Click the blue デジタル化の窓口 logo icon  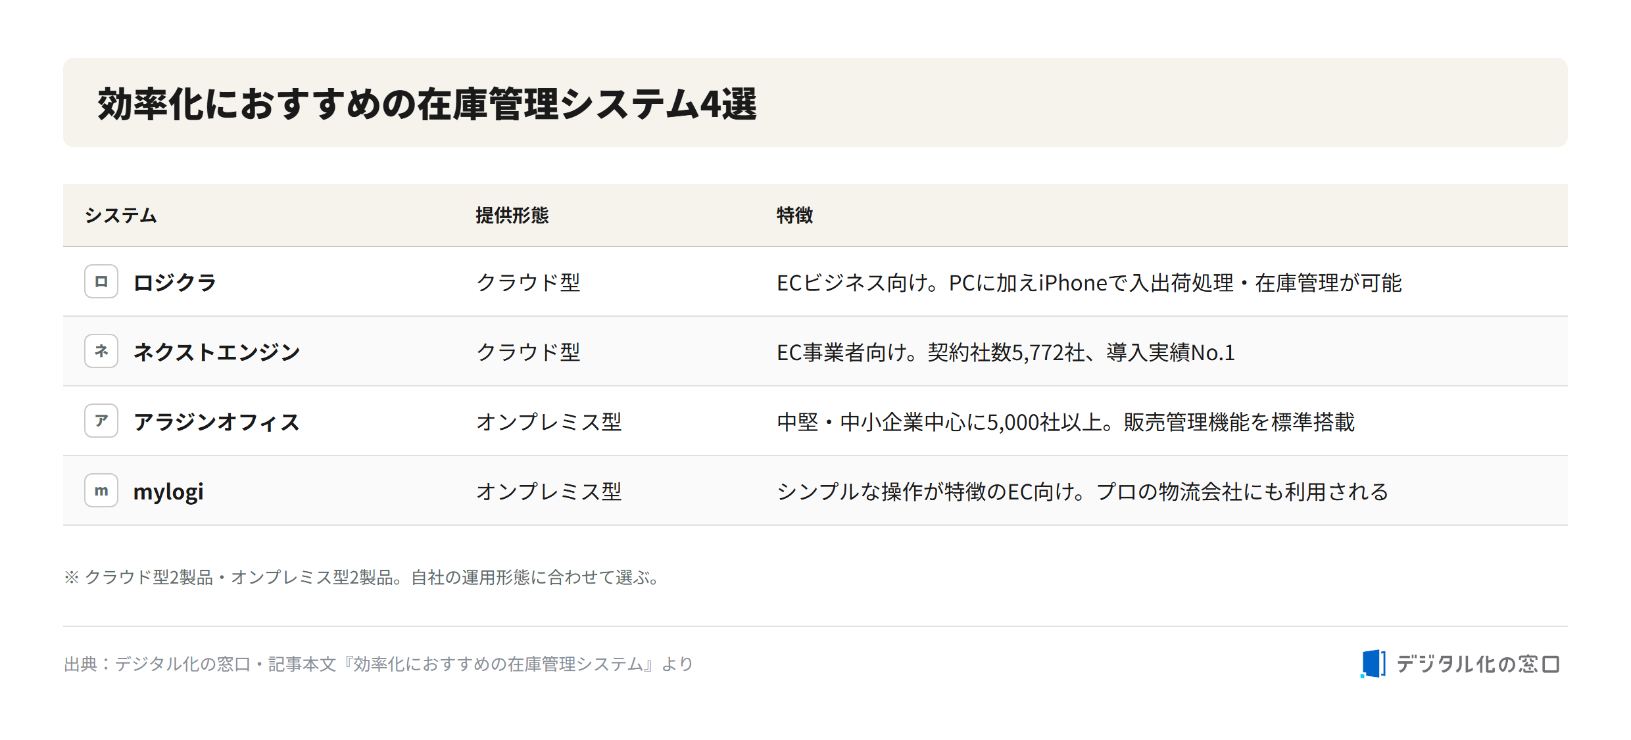pyautogui.click(x=1373, y=664)
